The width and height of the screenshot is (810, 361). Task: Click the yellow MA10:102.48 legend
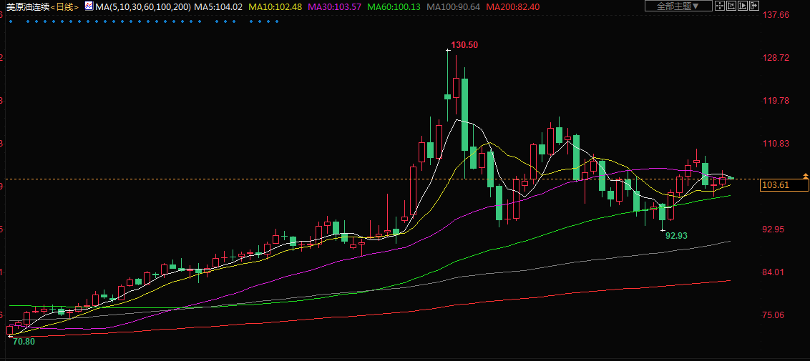(275, 7)
